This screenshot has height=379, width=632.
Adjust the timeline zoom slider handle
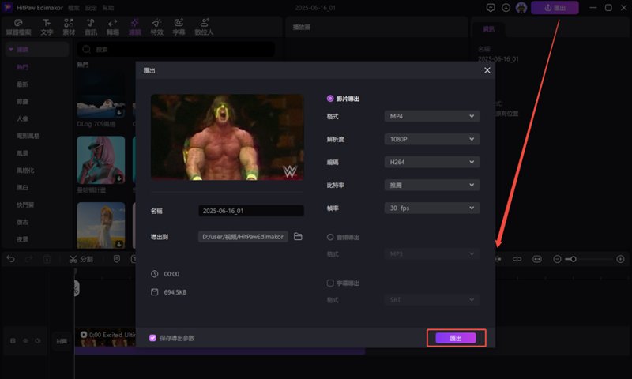(x=574, y=259)
